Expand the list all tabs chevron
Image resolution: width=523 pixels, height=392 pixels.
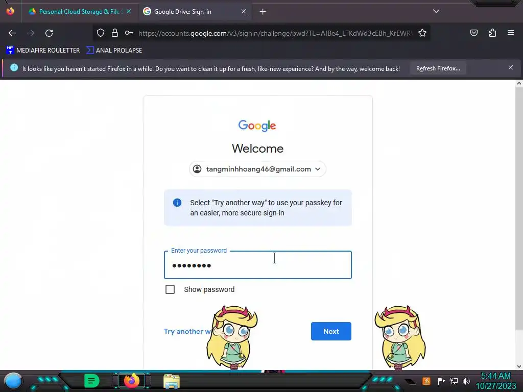(436, 11)
